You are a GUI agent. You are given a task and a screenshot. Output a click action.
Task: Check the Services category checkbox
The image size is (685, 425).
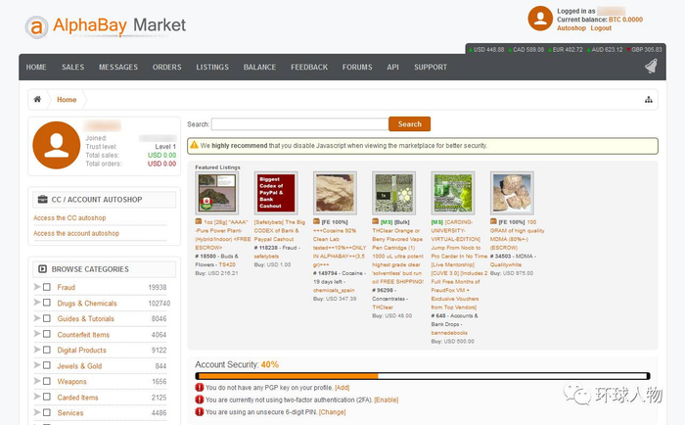tap(47, 412)
